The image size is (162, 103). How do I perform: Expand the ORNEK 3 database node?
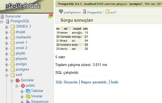coord(6,27)
